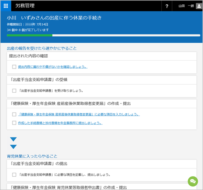Open link 提出内容に漏れや不備がないかを確認しましょう

53,67
